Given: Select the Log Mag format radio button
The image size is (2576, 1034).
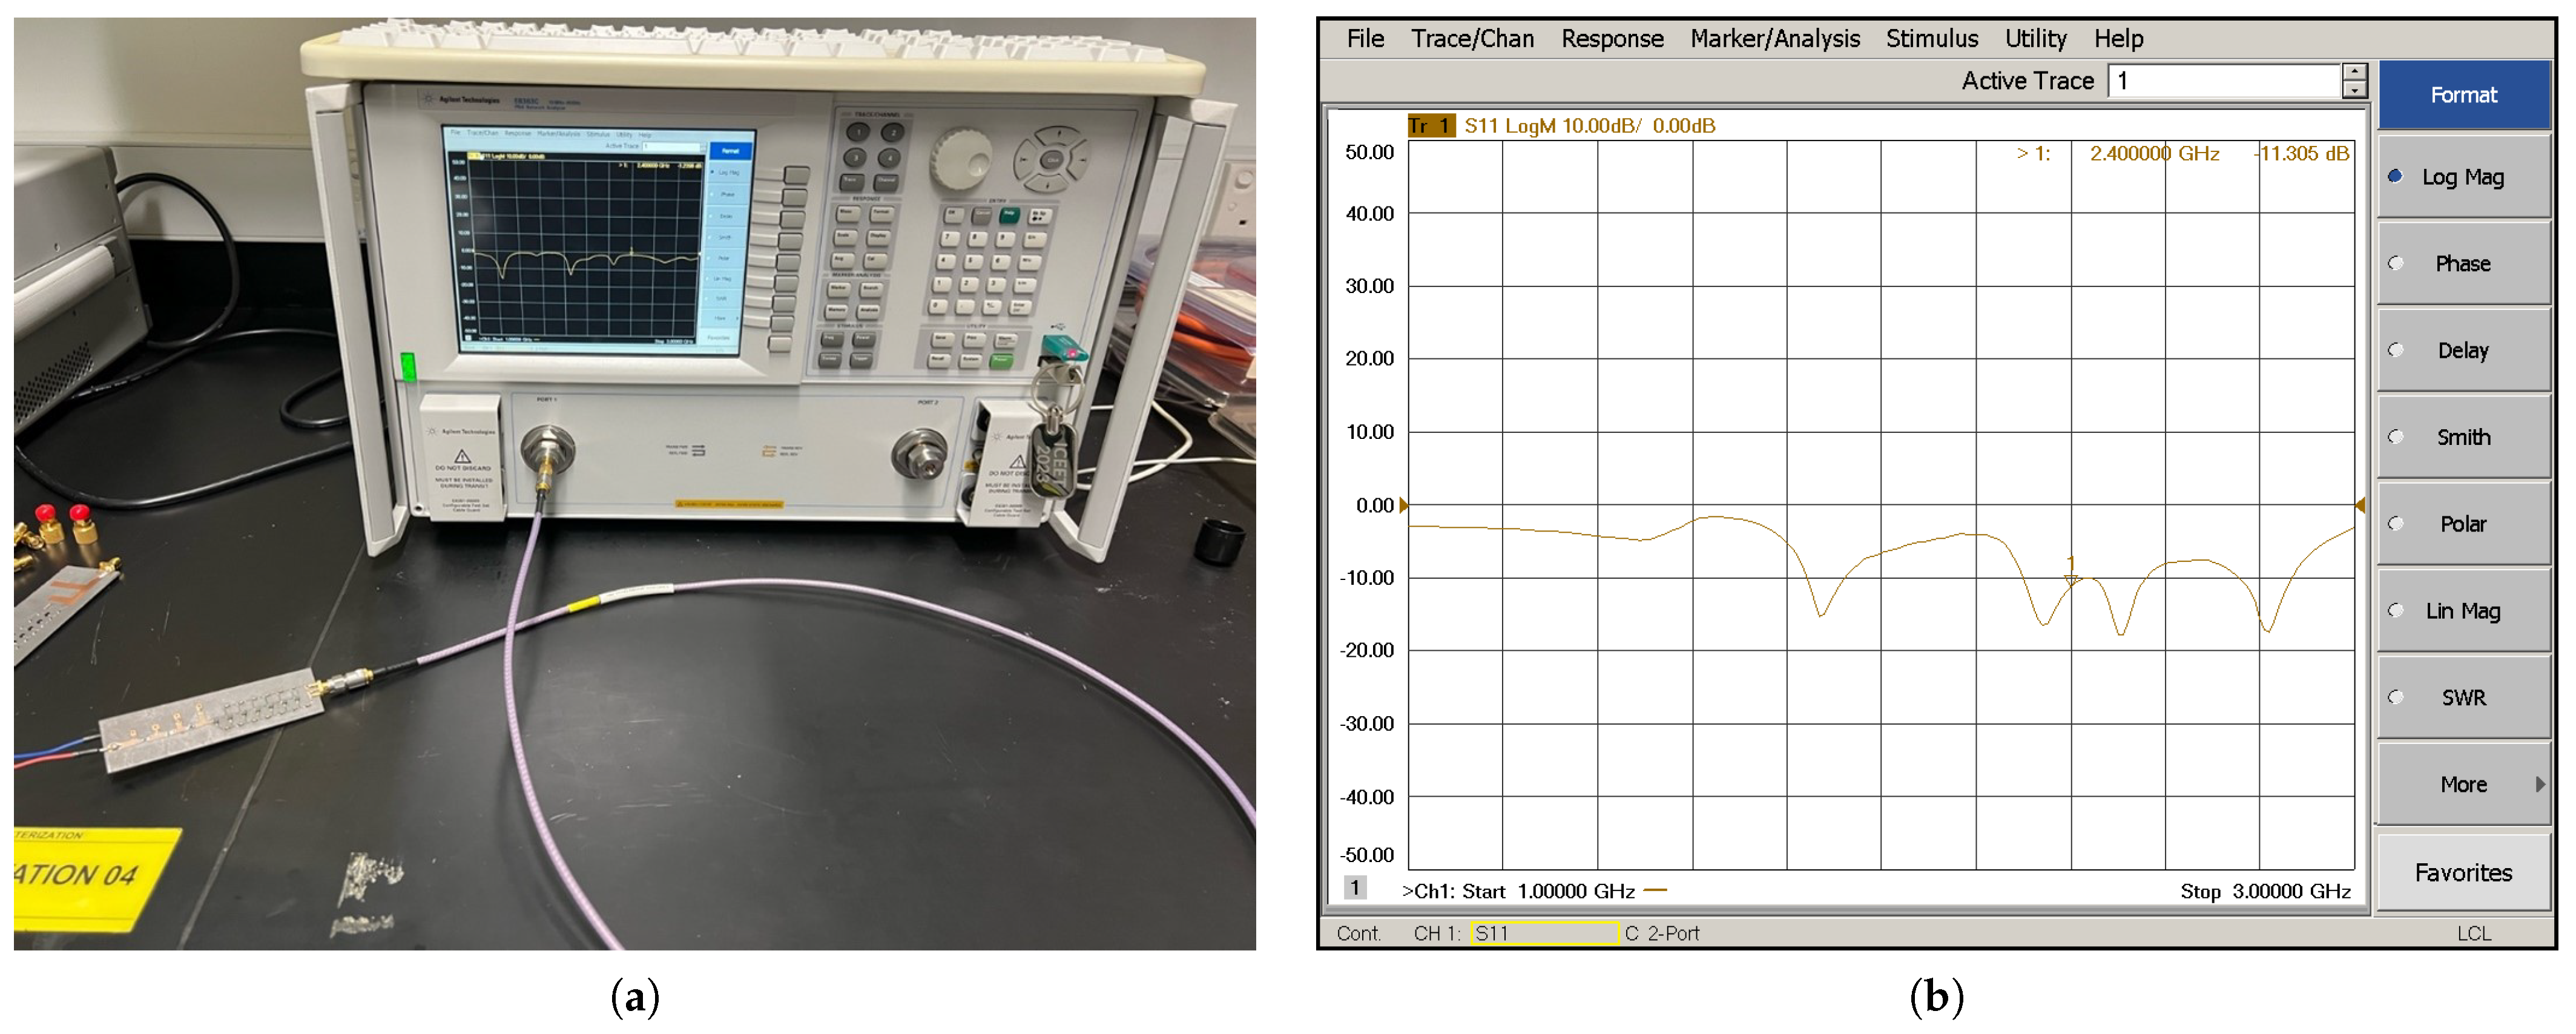Looking at the screenshot, I should [2396, 177].
